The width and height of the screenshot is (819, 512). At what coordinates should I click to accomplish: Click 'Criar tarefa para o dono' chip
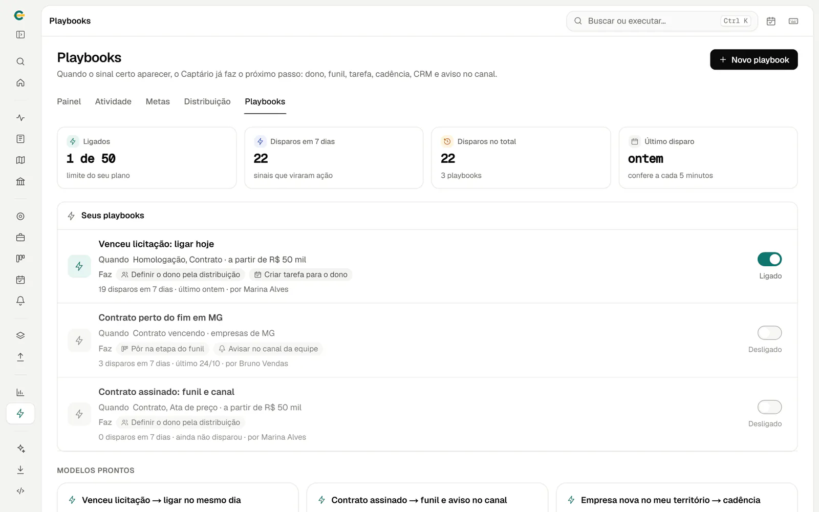click(300, 274)
